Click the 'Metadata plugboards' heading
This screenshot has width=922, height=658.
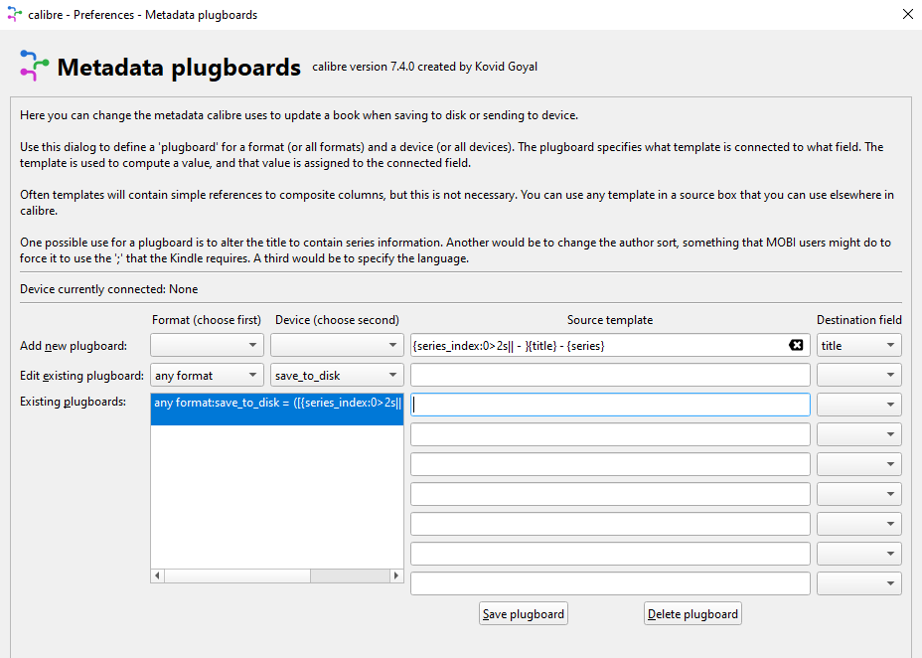tap(179, 67)
